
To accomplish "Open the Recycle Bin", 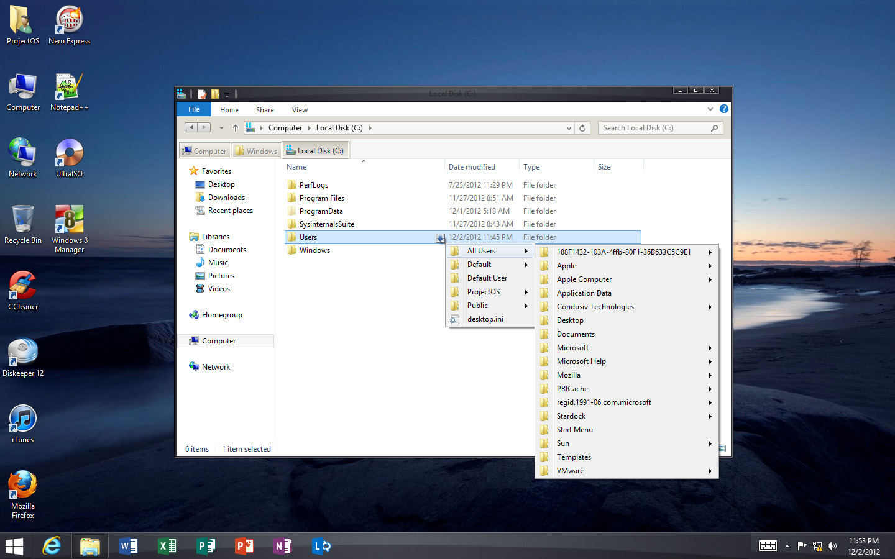I will coord(22,222).
